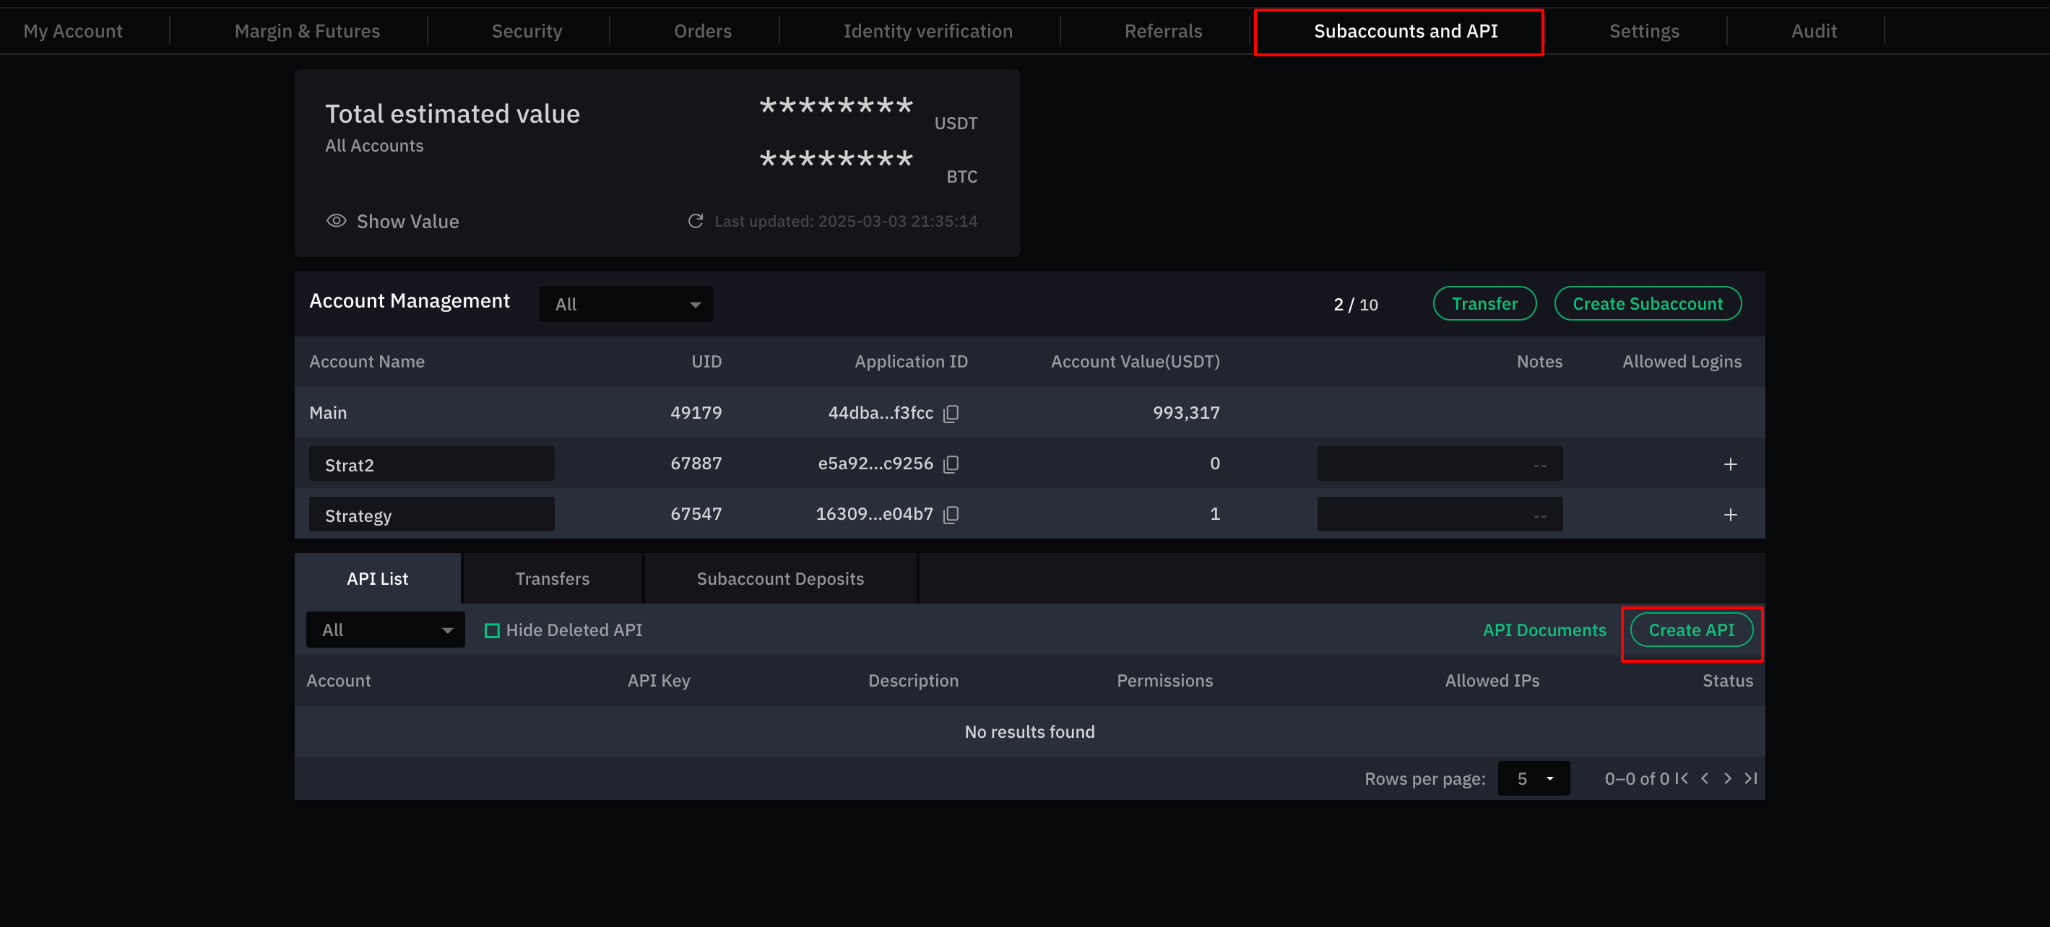The image size is (2050, 927).
Task: Change rows per page dropdown
Action: [x=1534, y=778]
